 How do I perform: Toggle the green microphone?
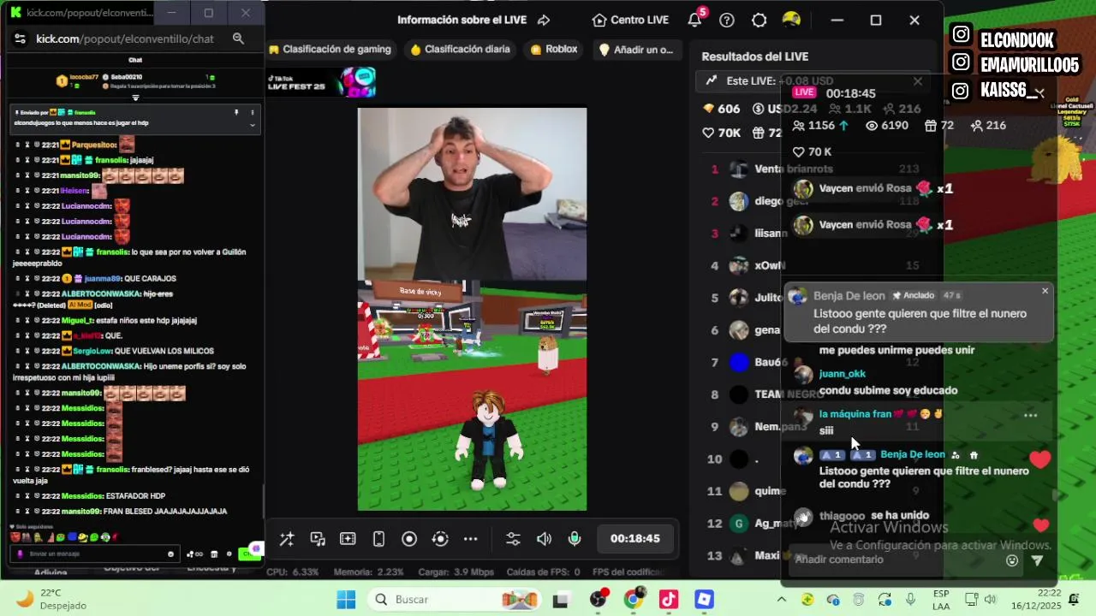[x=575, y=539]
